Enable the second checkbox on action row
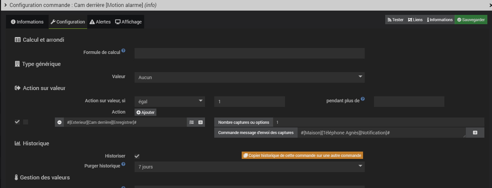The image size is (492, 188). tap(26, 122)
